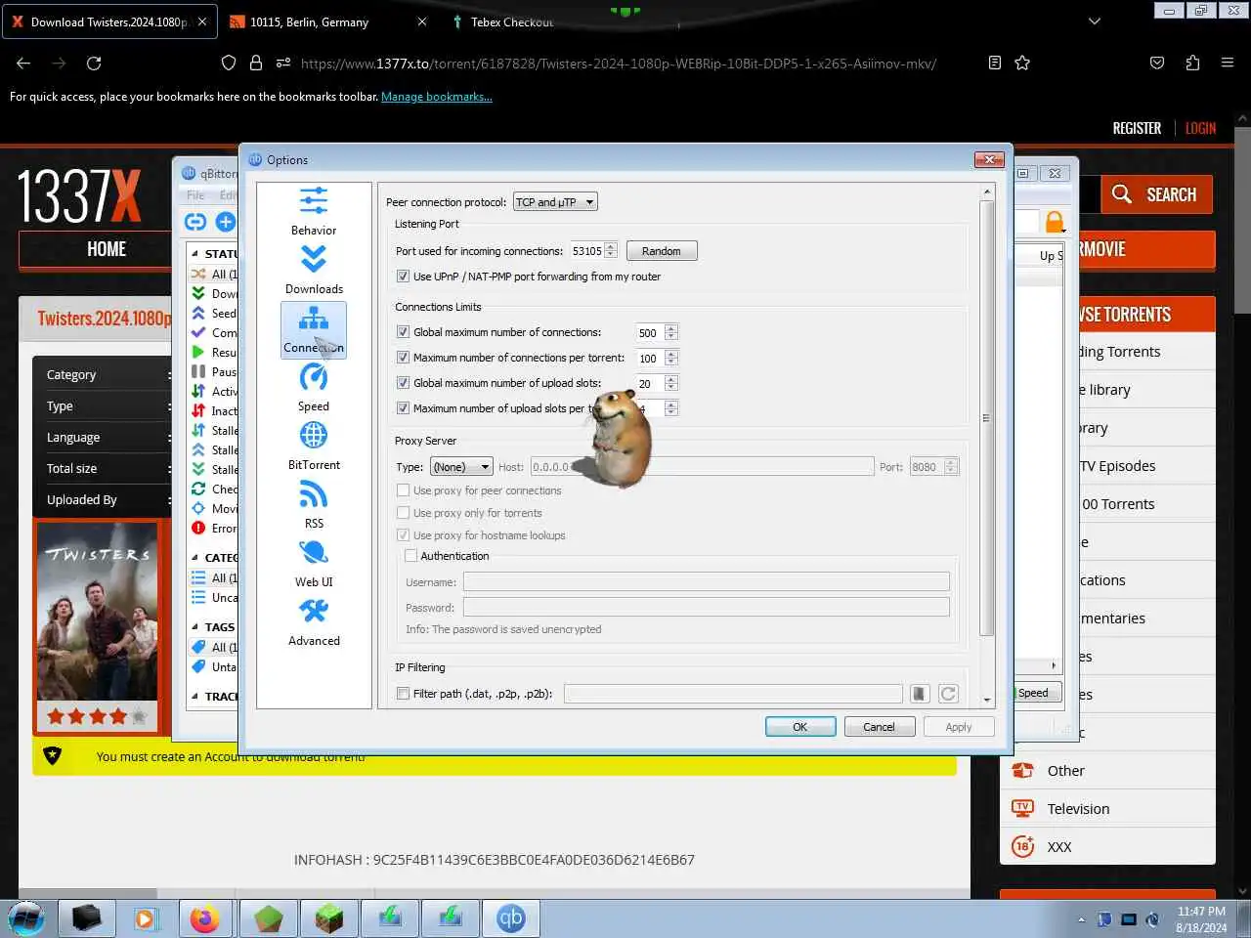Toggle Maximum connections per torrent checkbox
The height and width of the screenshot is (938, 1251).
click(x=403, y=358)
